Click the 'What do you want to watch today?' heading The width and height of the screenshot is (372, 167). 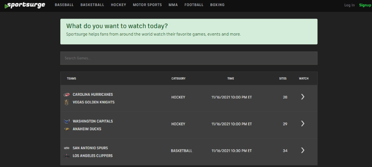tap(117, 26)
